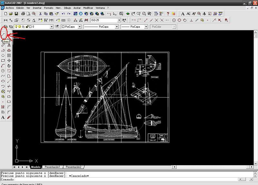The width and height of the screenshot is (258, 185).
Task: Apply Match Properties paintbrush icon
Action: [57, 14]
